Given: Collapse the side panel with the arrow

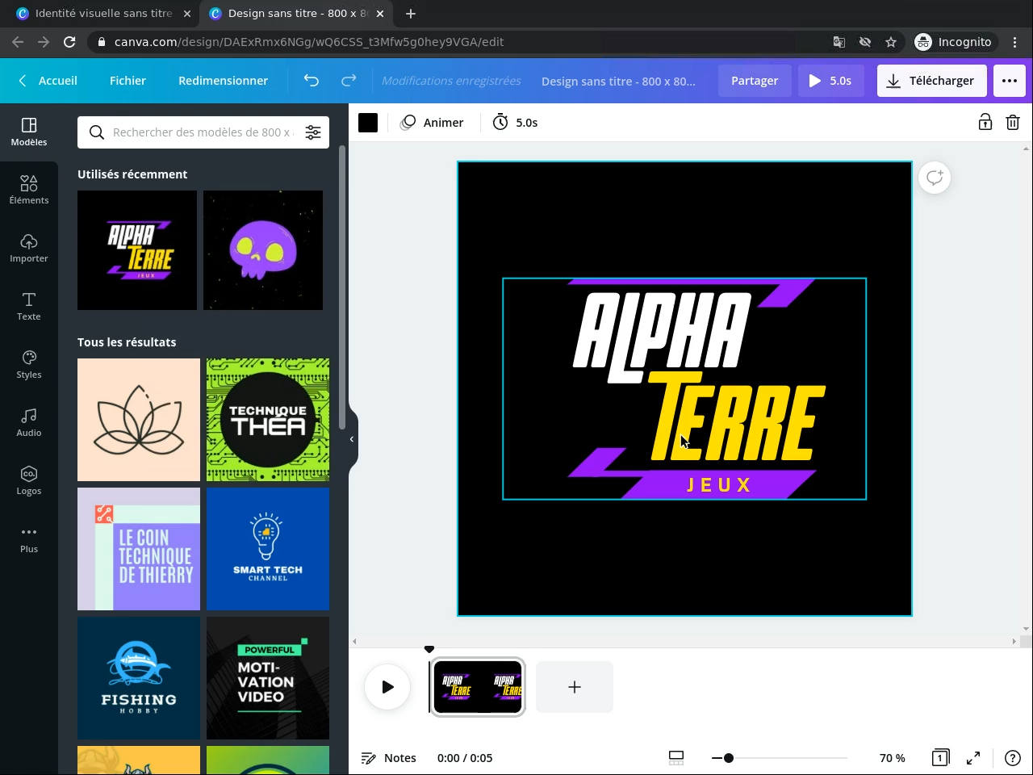Looking at the screenshot, I should (x=352, y=439).
